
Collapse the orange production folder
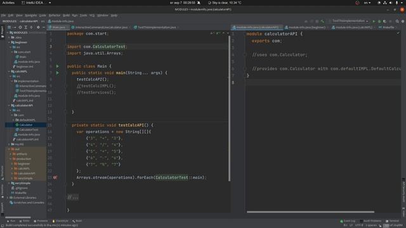(11, 159)
